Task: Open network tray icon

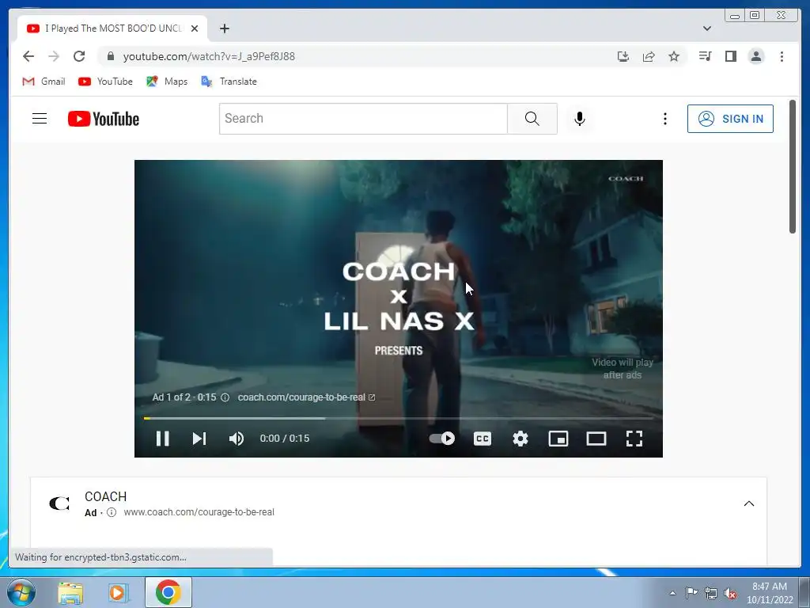Action: pos(711,593)
